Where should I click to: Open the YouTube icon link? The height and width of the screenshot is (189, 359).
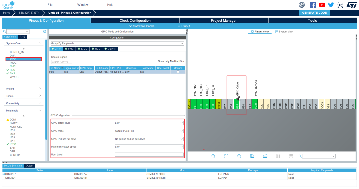coord(322,5)
